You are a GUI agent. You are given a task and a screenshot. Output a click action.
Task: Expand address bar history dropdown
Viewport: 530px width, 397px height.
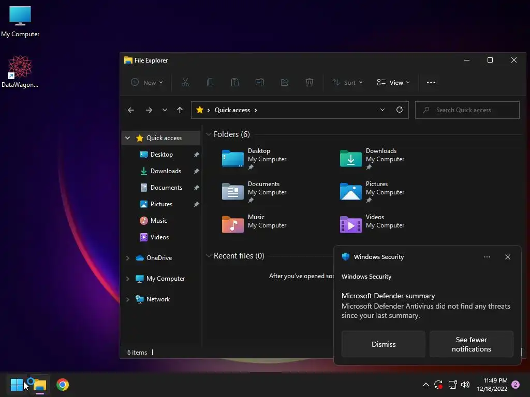(x=382, y=110)
